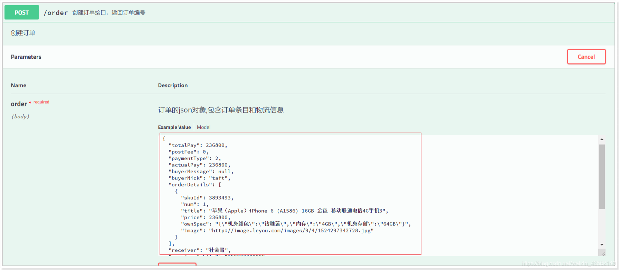Click the "totalPay": 236800 line
The width and height of the screenshot is (619, 270).
(x=198, y=145)
